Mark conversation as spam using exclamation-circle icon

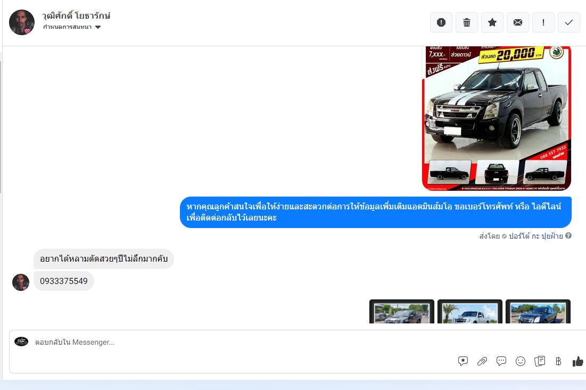(441, 22)
